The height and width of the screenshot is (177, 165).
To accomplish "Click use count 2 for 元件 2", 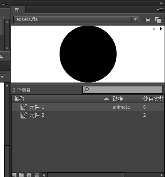I will pyautogui.click(x=144, y=115).
